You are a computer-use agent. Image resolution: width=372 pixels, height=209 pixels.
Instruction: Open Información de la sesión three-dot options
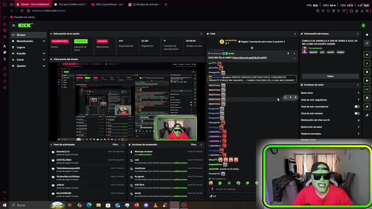click(201, 34)
